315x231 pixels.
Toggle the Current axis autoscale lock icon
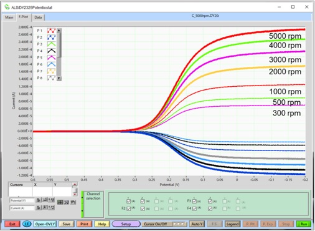click(x=39, y=207)
